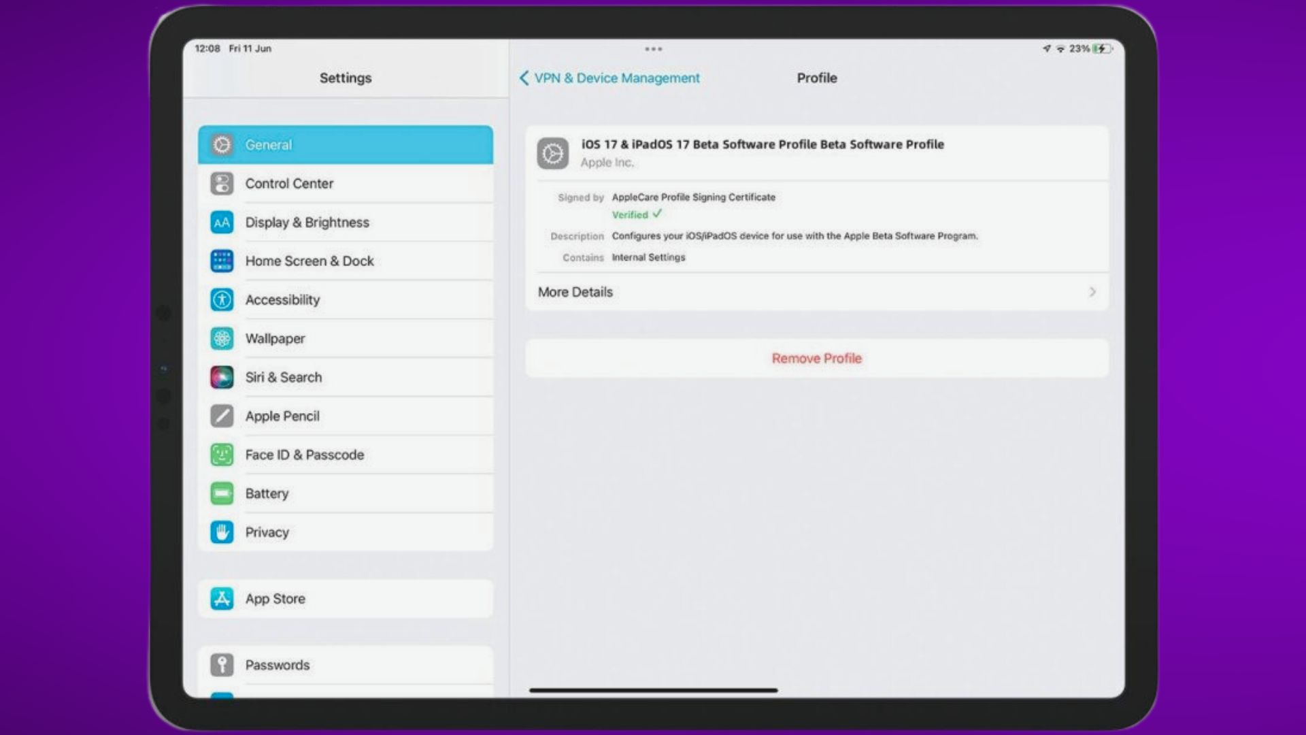Tap the location arrow status icon
Viewport: 1306px width, 735px height.
pyautogui.click(x=1047, y=49)
